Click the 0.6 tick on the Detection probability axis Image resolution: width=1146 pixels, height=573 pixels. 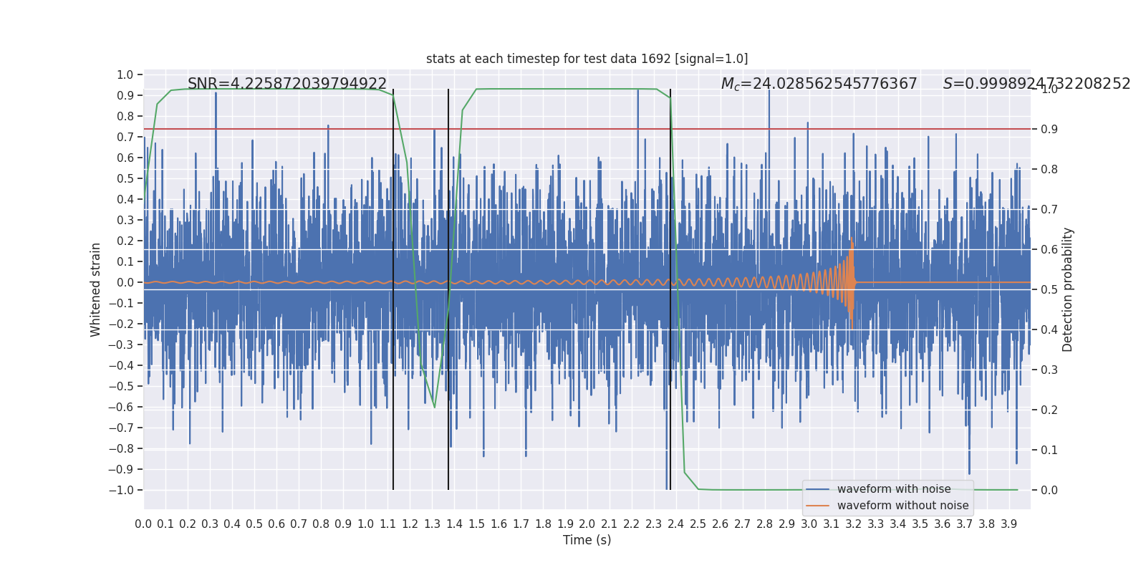1049,249
